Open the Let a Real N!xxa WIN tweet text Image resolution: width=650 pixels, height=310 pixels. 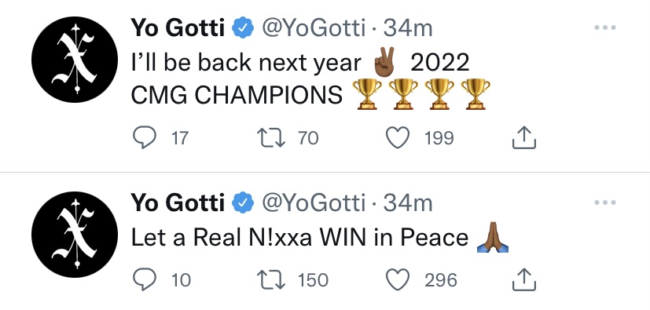(x=320, y=238)
